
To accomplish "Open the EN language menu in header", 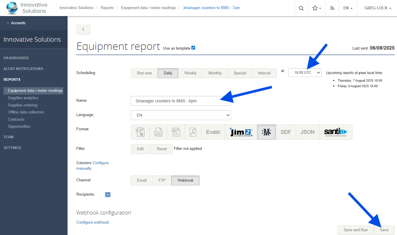I will click(x=348, y=8).
